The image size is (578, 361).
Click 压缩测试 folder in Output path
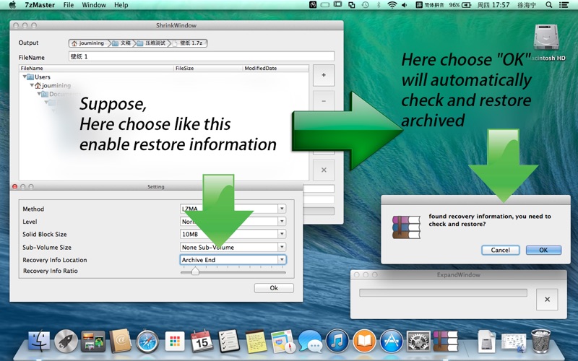point(152,43)
